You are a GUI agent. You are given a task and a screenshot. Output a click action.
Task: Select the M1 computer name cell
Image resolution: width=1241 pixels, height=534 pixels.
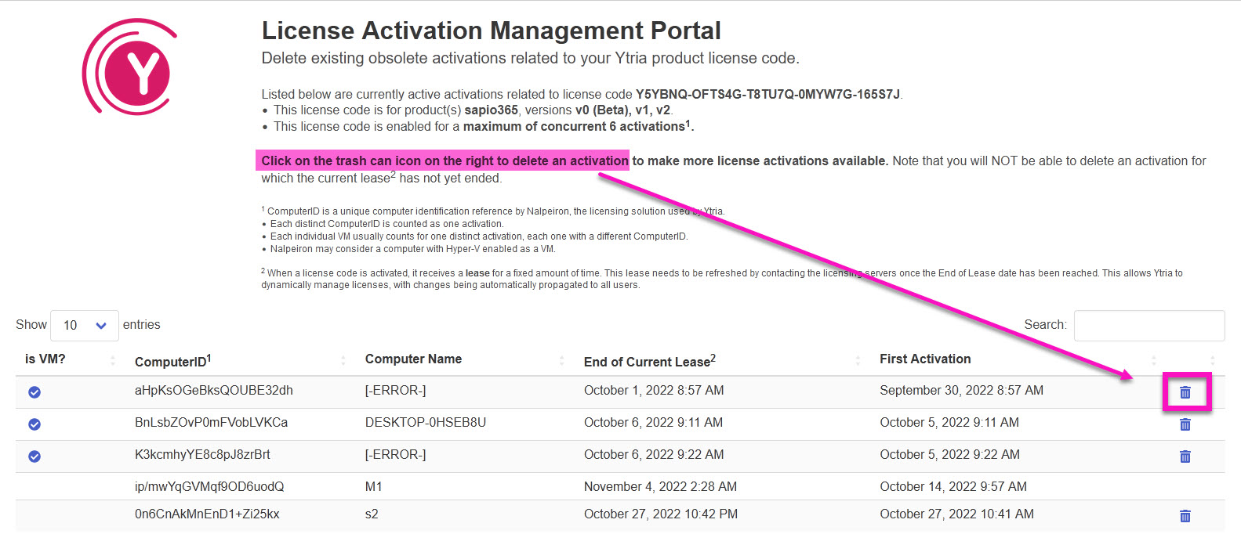pyautogui.click(x=374, y=487)
